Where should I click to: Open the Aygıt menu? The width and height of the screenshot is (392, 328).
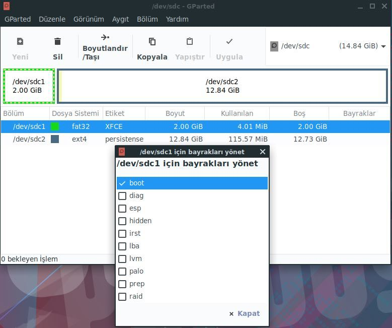coord(120,19)
